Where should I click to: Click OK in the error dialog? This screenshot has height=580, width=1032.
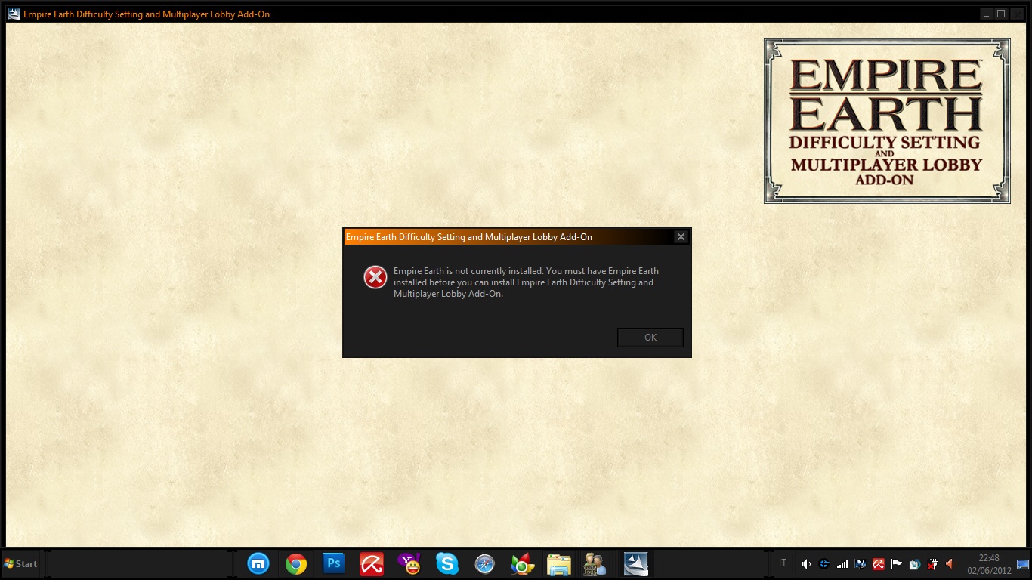click(650, 338)
